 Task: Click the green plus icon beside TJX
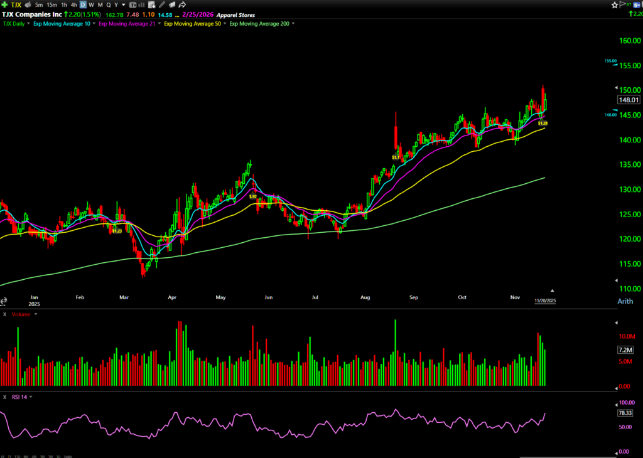pyautogui.click(x=5, y=4)
